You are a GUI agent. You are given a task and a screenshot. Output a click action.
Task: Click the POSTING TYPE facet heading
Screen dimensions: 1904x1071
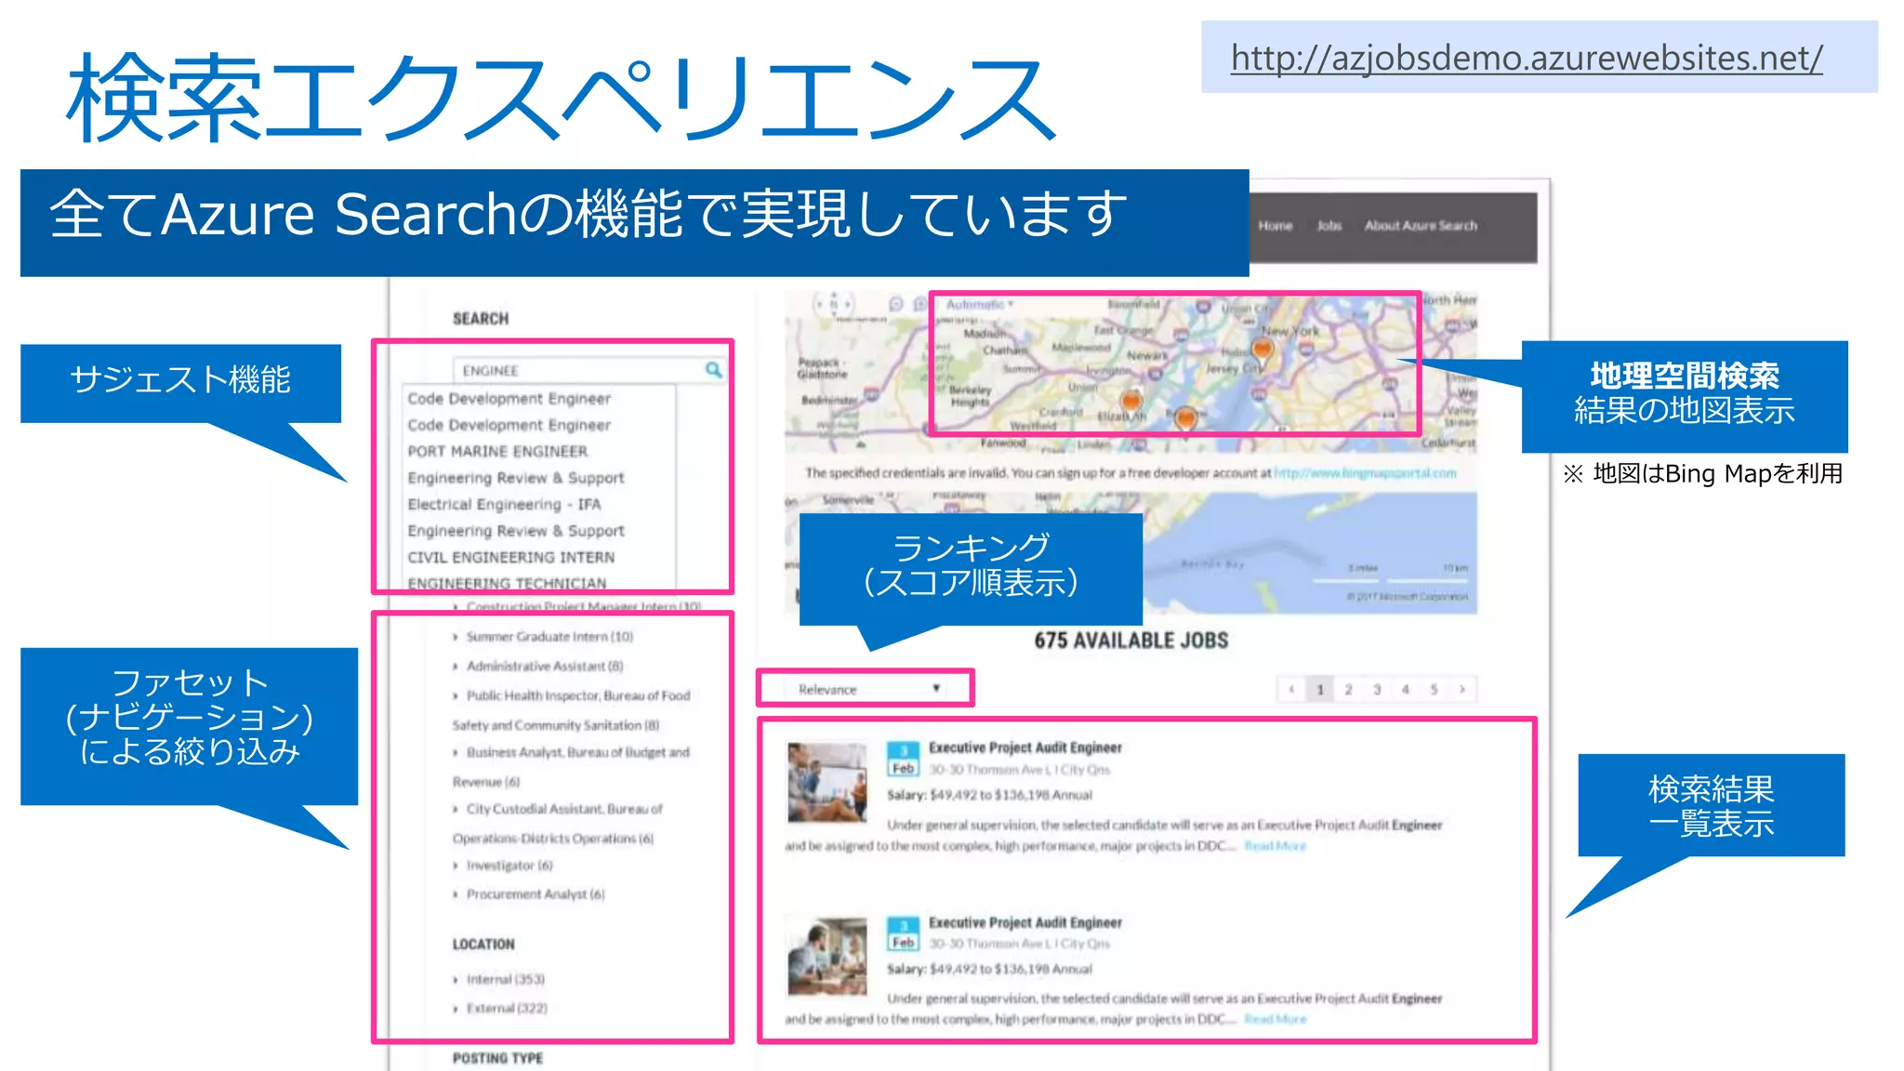[x=497, y=1058]
